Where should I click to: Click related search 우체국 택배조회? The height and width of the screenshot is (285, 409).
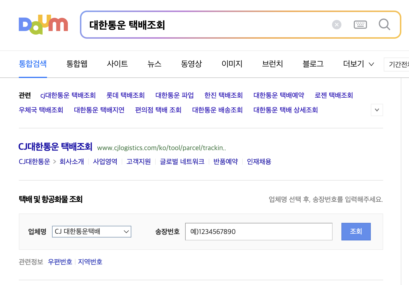(x=41, y=110)
